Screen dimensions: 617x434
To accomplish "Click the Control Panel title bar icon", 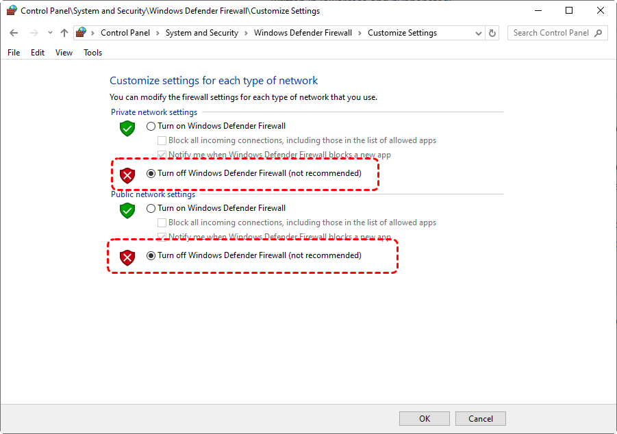I will [x=12, y=10].
